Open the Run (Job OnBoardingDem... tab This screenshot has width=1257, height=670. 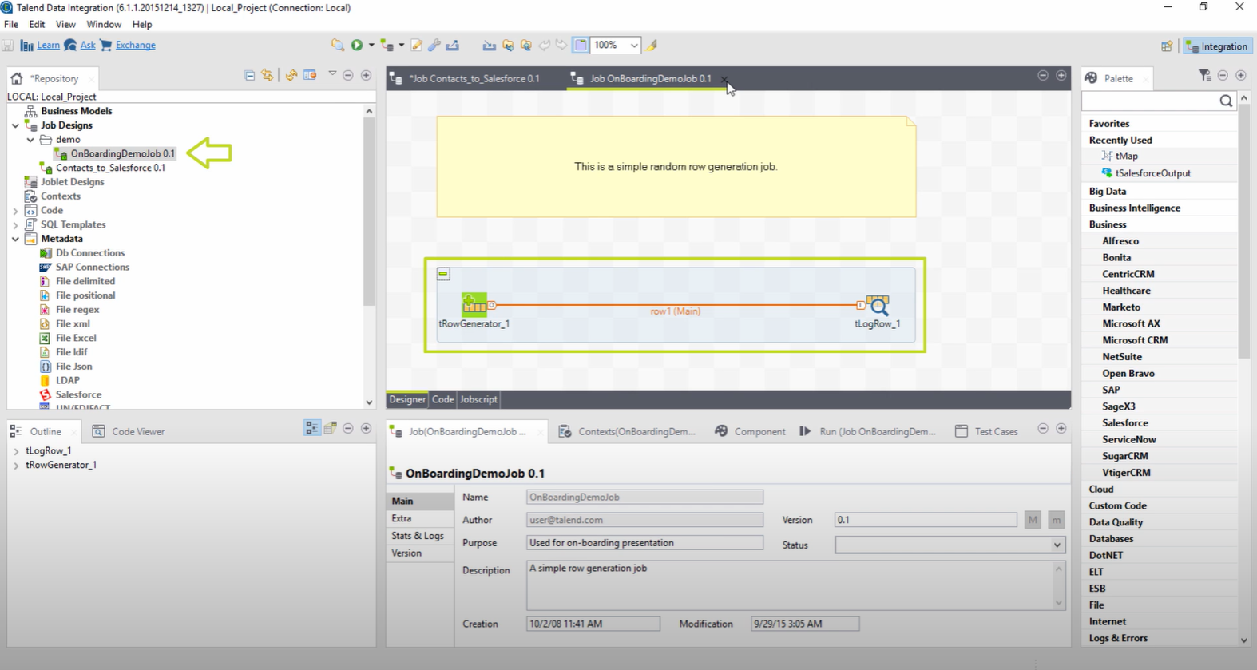pyautogui.click(x=868, y=431)
